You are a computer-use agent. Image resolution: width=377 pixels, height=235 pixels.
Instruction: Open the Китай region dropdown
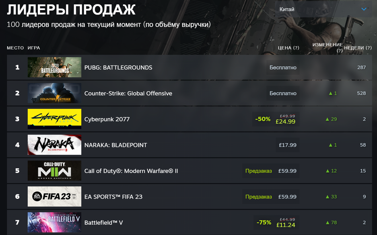(x=323, y=9)
